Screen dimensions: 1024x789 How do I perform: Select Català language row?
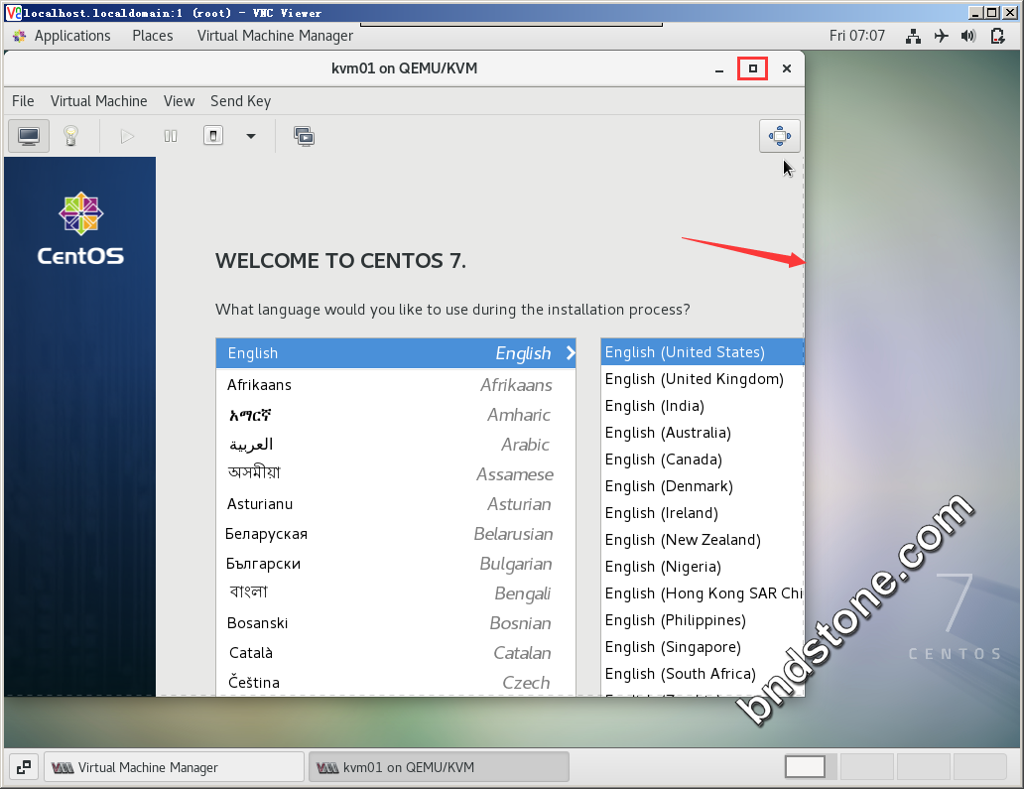coord(396,652)
